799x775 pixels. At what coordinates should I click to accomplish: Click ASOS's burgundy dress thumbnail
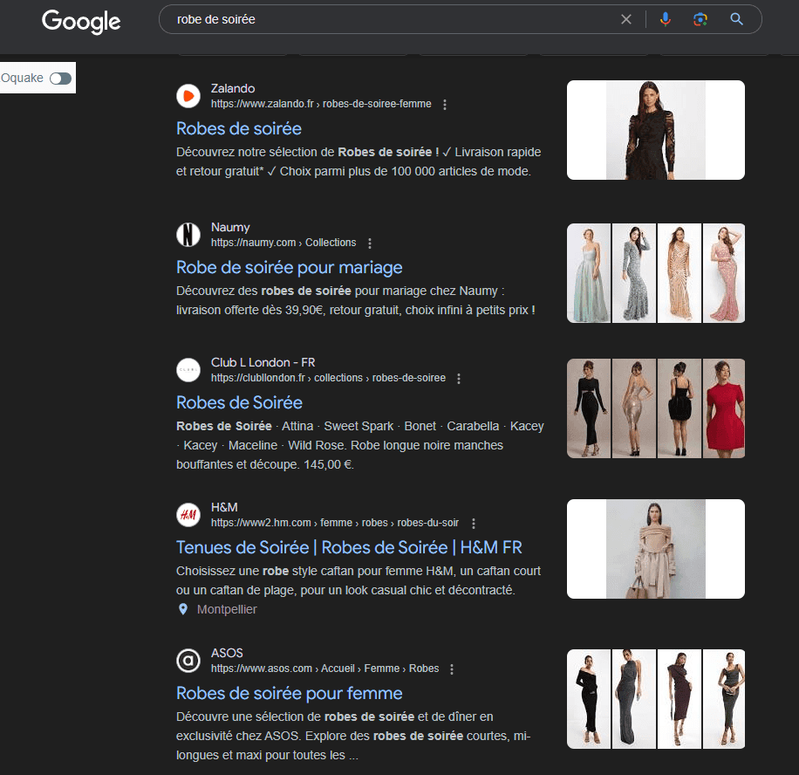[x=679, y=699]
